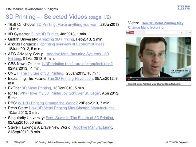Click the video progress bar scrubber
Screen dimensions: 196x147
coord(131,78)
